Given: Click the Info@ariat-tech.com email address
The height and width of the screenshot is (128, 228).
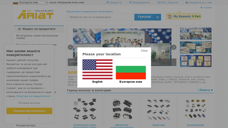Looking at the screenshot, I should [x=71, y=2].
